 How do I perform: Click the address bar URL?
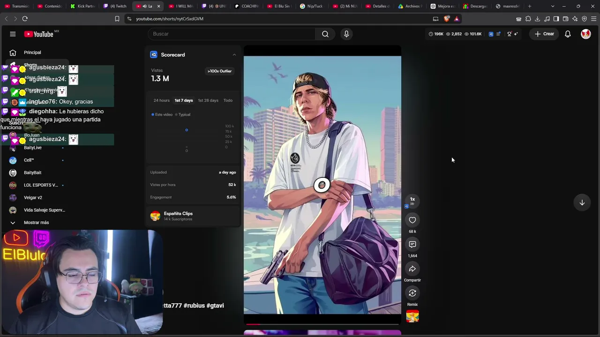click(x=170, y=19)
